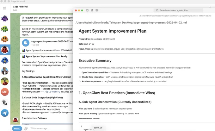Open the hand-drawn logo chat avatar
The height and width of the screenshot is (131, 215).
tap(5, 103)
